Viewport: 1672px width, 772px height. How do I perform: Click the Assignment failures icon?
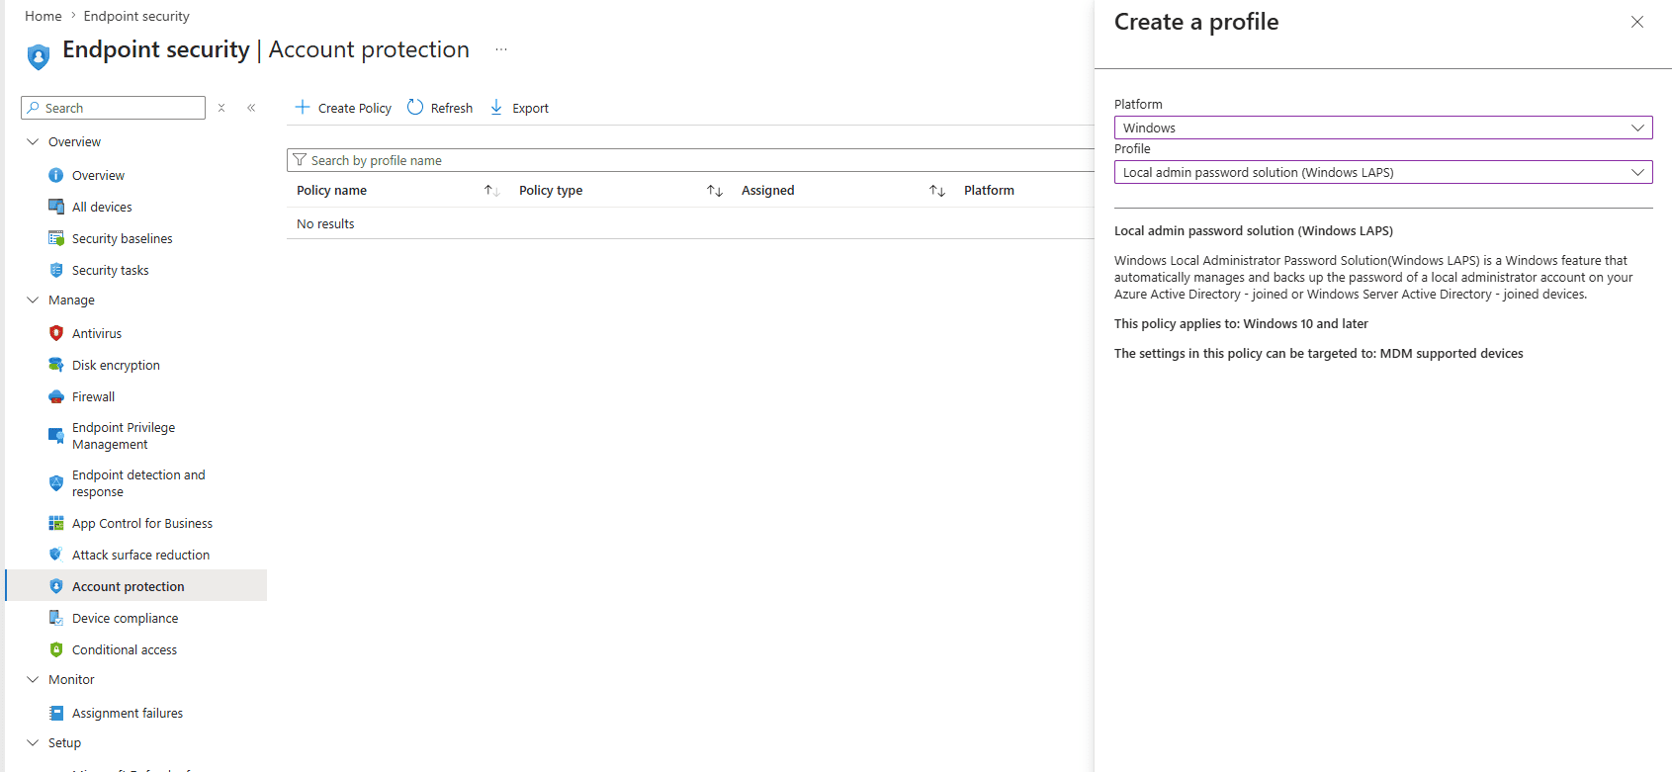pyautogui.click(x=56, y=713)
